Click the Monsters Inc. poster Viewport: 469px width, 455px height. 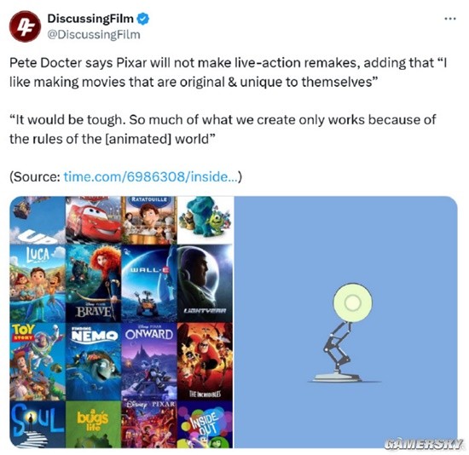tap(205, 220)
